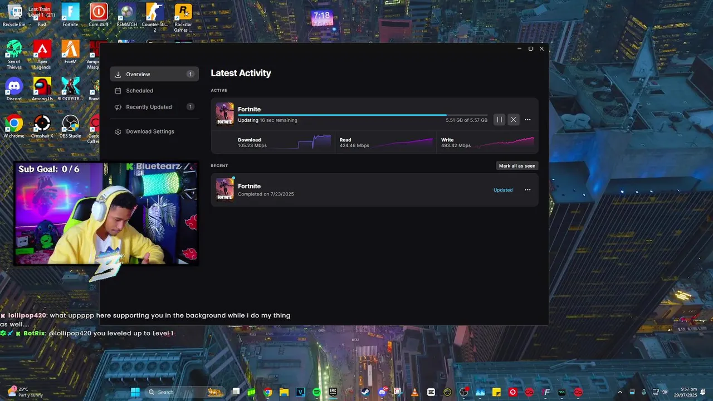Viewport: 713px width, 401px height.
Task: Click Mark all as seen
Action: 517,166
